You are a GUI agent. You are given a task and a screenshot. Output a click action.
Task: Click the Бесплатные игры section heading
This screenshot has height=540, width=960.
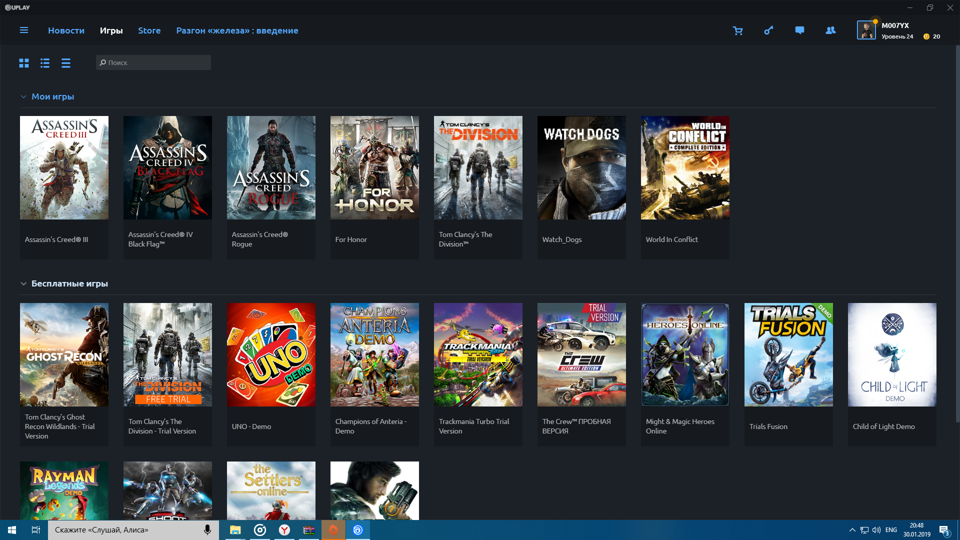(x=69, y=284)
